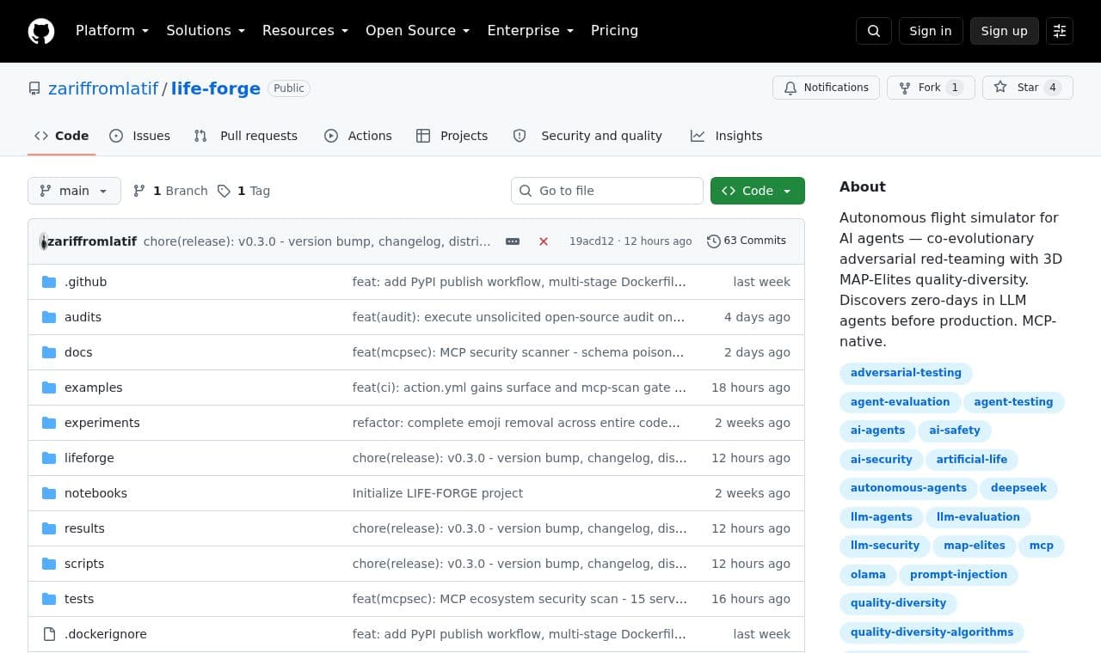The image size is (1101, 653).
Task: Click the red failed status X icon
Action: coord(544,241)
